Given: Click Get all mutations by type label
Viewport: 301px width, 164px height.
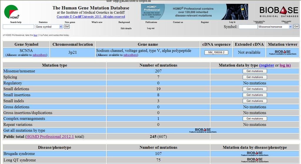Looking at the screenshot, I should coord(24,131).
